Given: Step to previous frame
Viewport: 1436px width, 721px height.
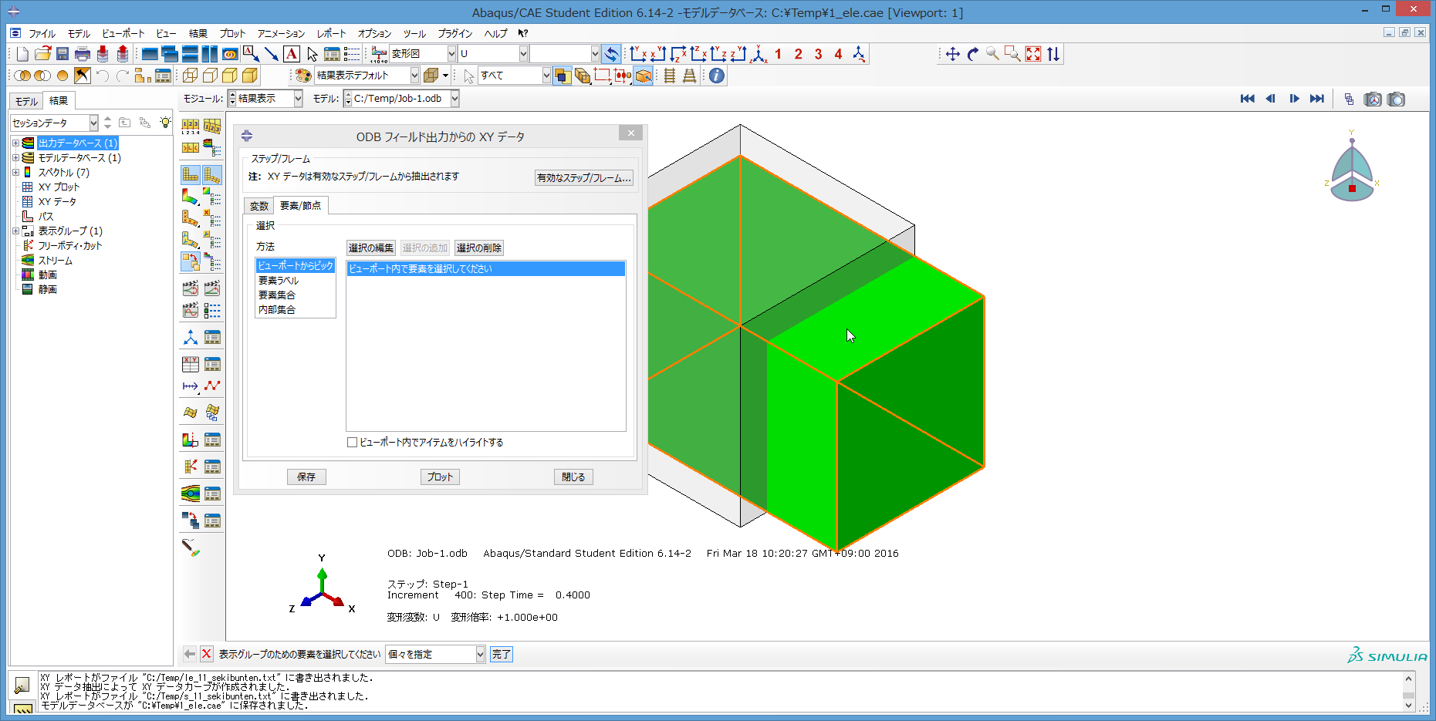Looking at the screenshot, I should [x=1271, y=99].
